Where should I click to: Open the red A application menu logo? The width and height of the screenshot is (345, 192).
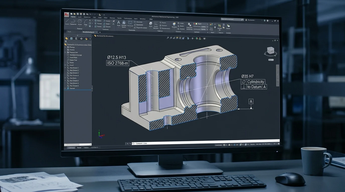[66, 14]
